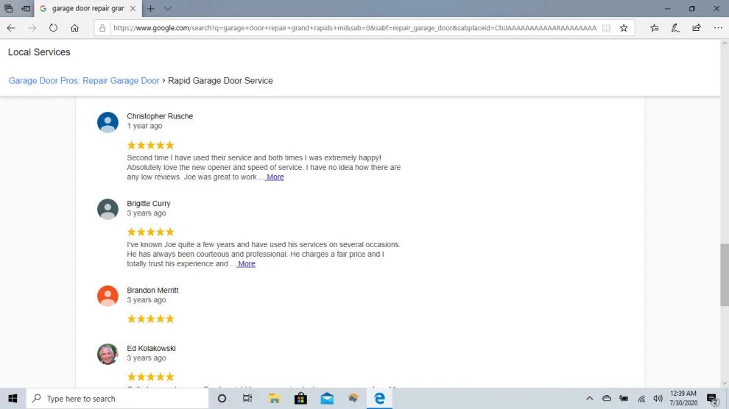The height and width of the screenshot is (409, 729).
Task: Click the Local Services heading
Action: tap(39, 52)
